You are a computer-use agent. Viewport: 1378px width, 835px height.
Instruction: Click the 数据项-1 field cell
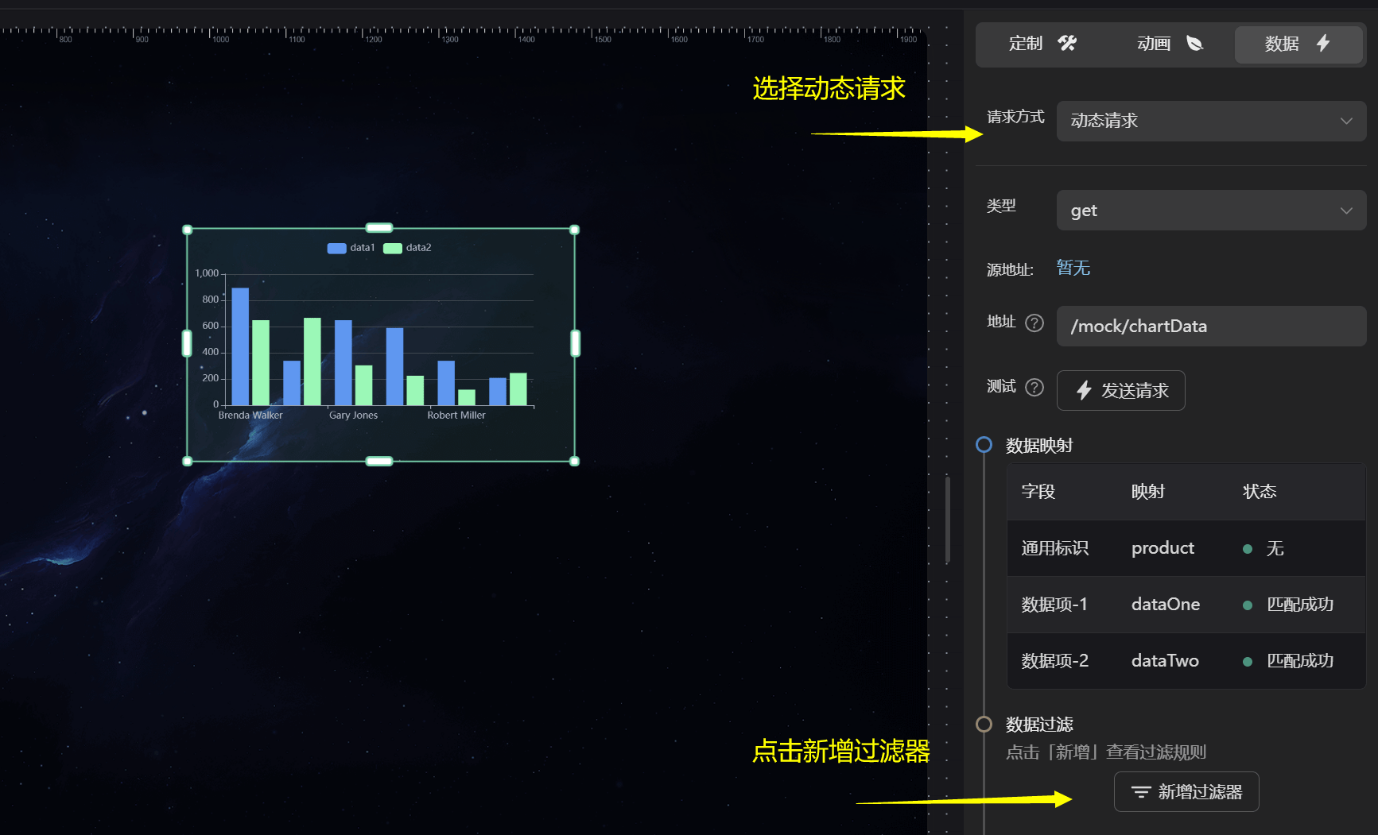pos(1054,605)
